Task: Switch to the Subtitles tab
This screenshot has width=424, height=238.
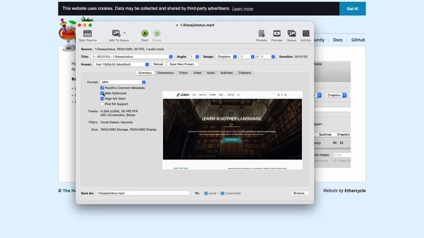Action: click(227, 73)
